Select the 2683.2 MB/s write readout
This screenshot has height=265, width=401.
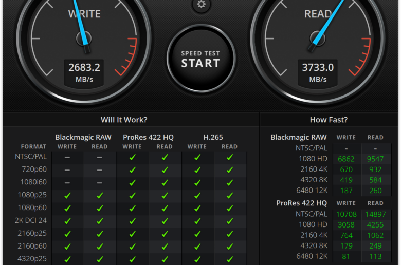coord(84,73)
